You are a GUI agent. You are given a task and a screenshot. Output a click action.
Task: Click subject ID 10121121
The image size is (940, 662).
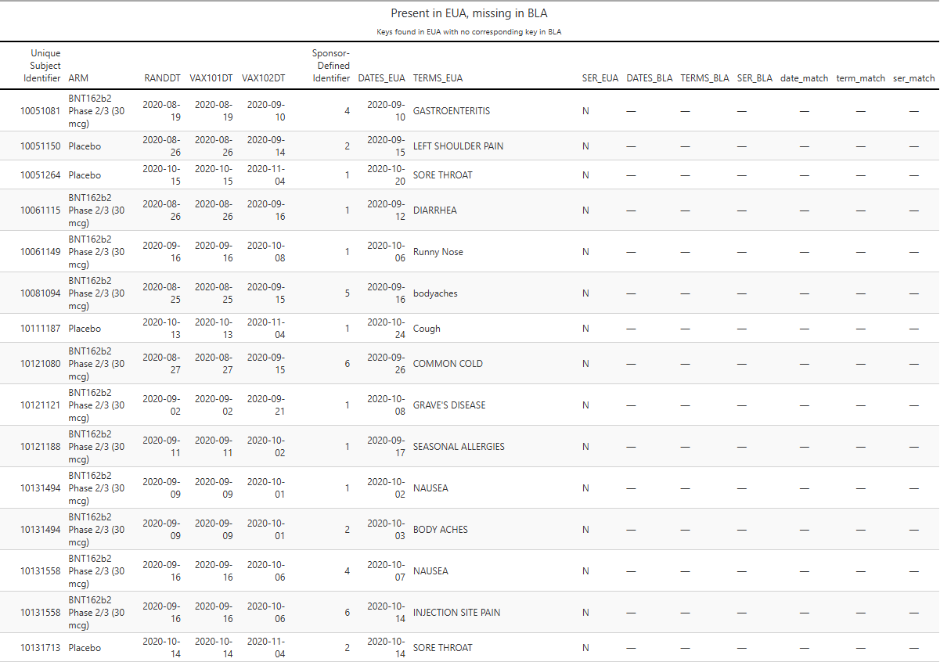(40, 405)
